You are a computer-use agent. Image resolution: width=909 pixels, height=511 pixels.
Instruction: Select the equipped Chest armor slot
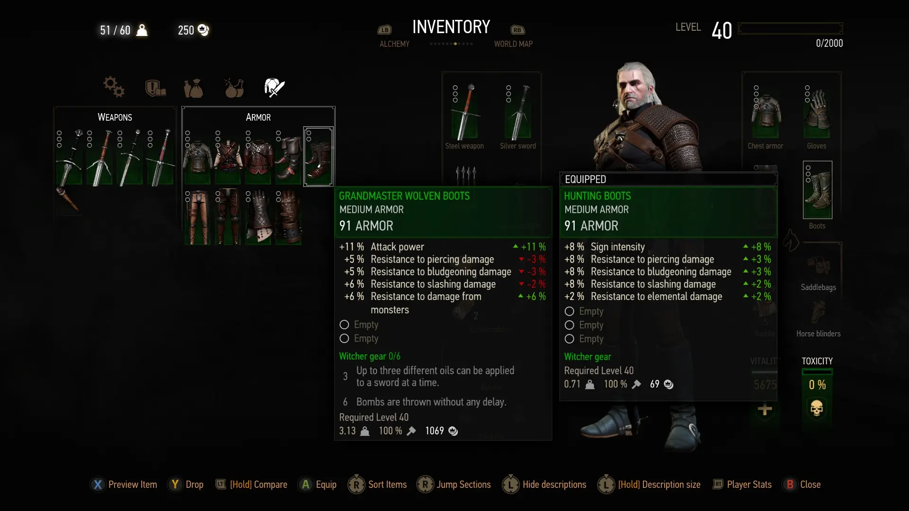(x=766, y=117)
